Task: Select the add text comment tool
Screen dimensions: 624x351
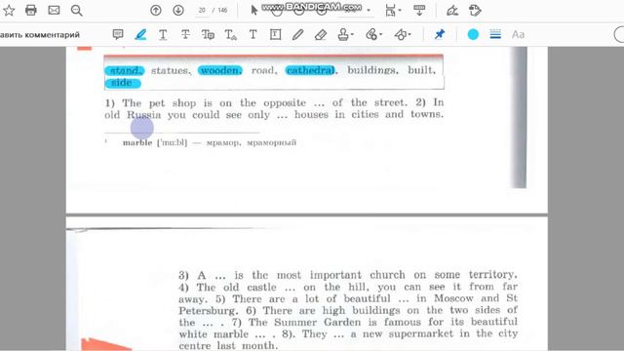Action: click(x=253, y=35)
